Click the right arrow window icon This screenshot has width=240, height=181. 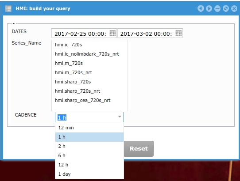point(209,8)
